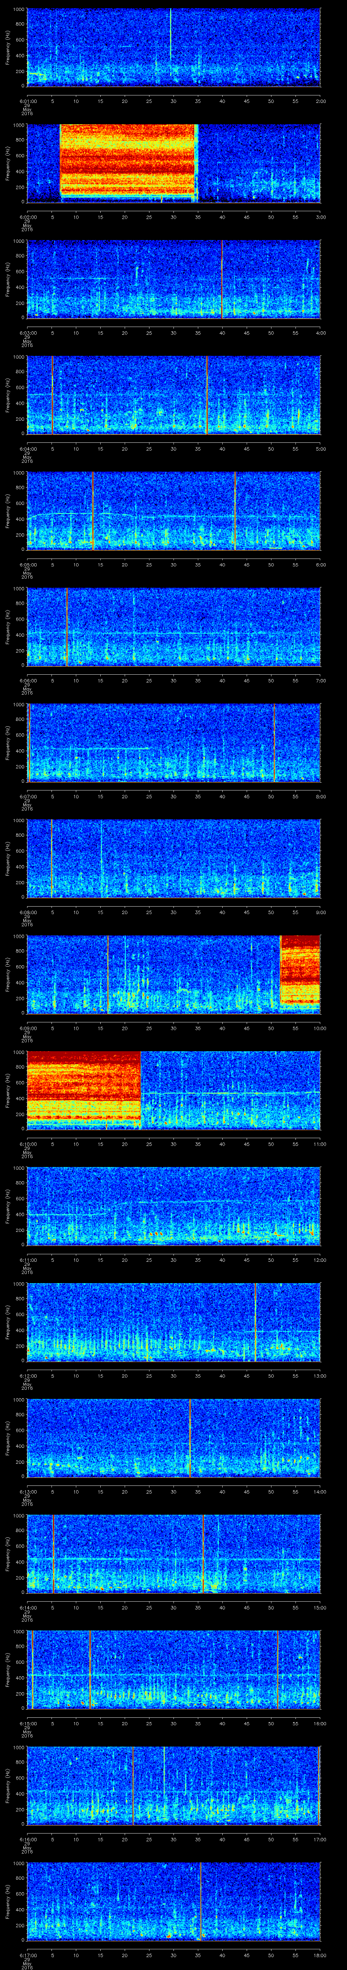Screen dimensions: 347x1970
Task: Click the vertical line near 37 s in the 6:04:00 panel
Action: pos(207,395)
